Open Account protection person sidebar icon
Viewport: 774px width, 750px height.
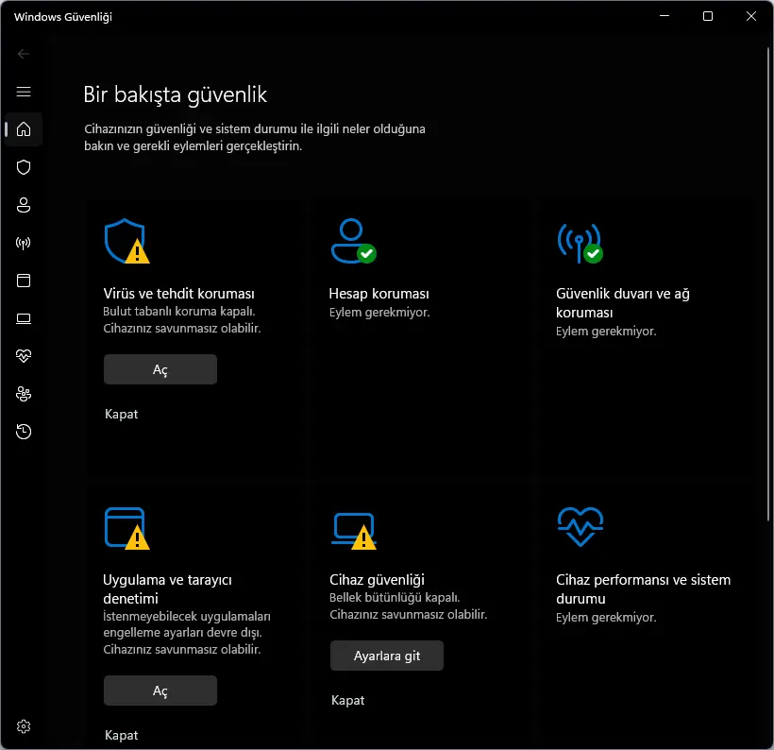pyautogui.click(x=24, y=205)
